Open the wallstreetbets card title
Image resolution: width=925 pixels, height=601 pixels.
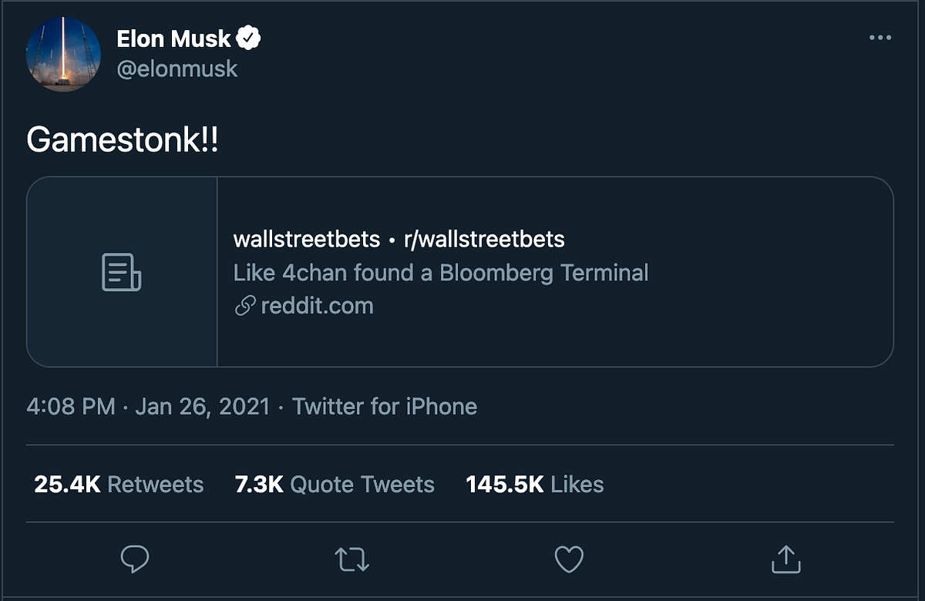tap(399, 239)
